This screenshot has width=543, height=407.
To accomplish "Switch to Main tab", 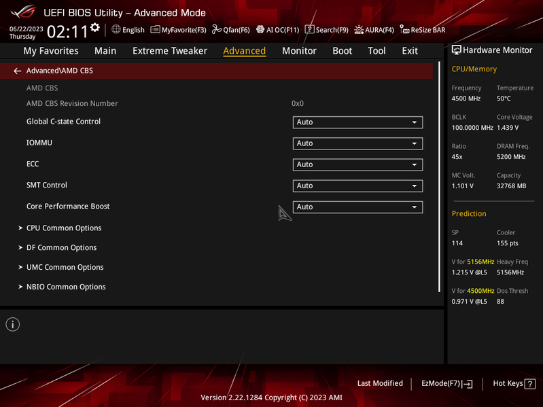I will click(105, 51).
